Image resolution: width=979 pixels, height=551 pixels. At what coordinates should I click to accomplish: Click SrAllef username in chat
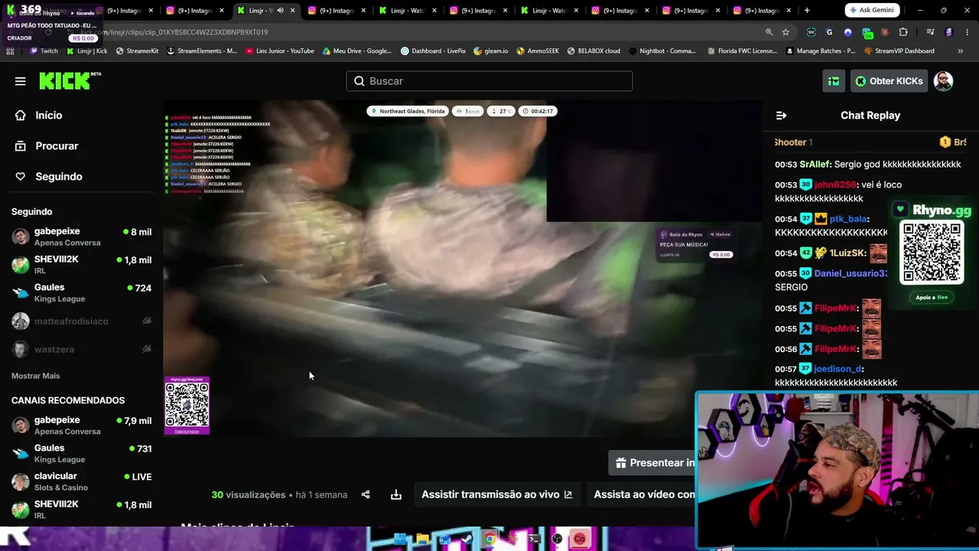click(815, 165)
